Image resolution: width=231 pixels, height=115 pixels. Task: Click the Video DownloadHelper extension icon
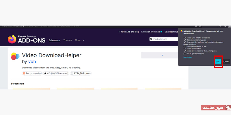pyautogui.click(x=15, y=56)
